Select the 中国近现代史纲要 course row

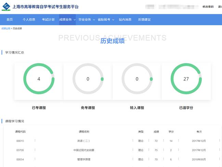(84, 150)
